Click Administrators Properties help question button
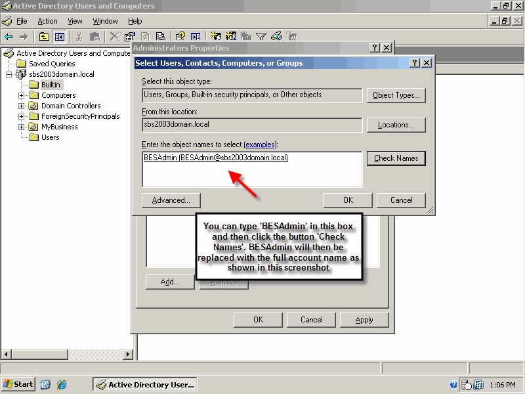This screenshot has width=525, height=394. point(375,48)
